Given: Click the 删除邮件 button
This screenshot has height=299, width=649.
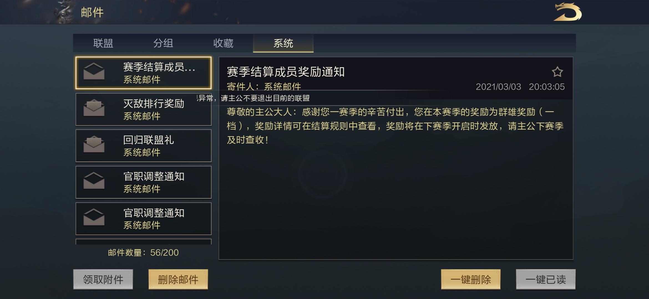Looking at the screenshot, I should (x=178, y=279).
